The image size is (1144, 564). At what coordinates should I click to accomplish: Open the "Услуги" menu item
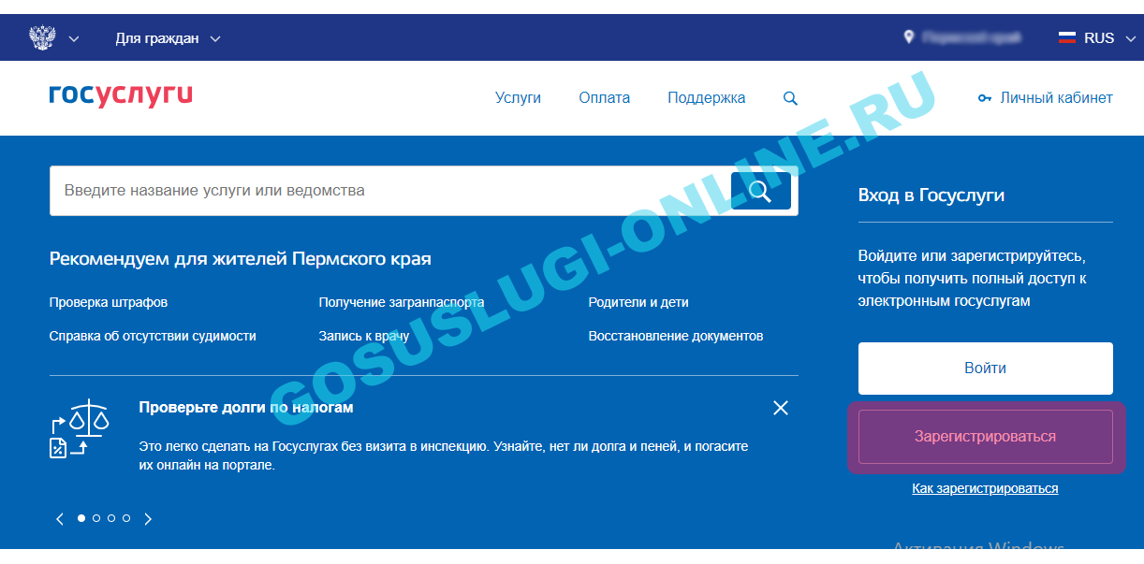pyautogui.click(x=518, y=97)
